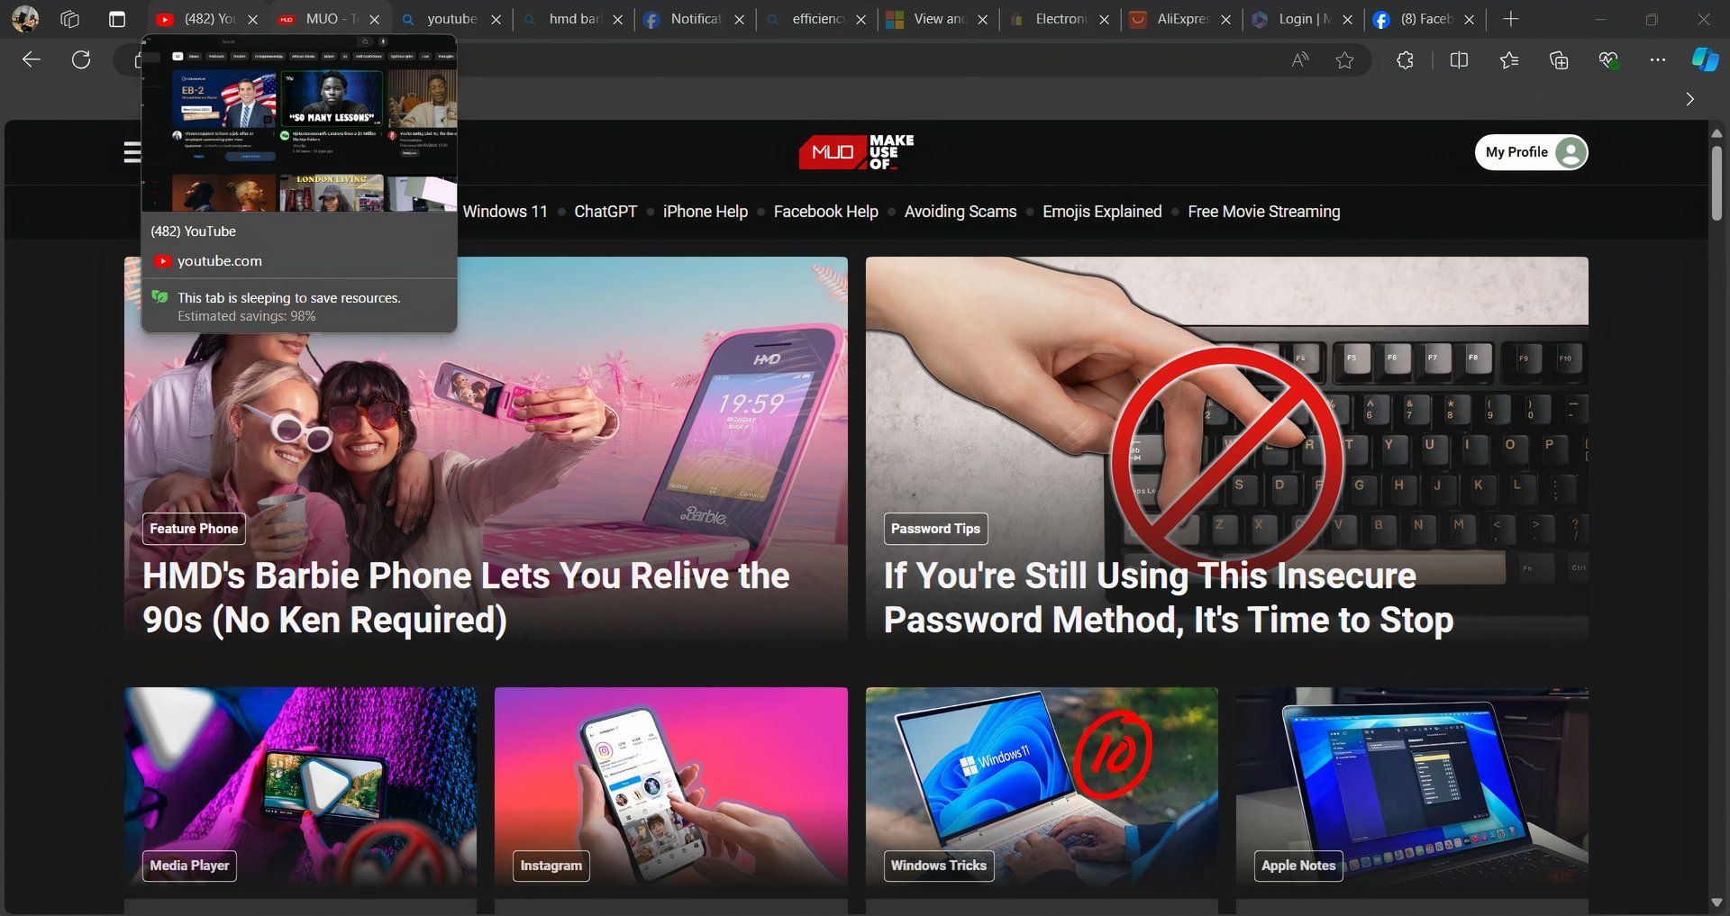Viewport: 1730px width, 916px height.
Task: Open the HMD's Barbie Phone article headline
Action: (466, 597)
